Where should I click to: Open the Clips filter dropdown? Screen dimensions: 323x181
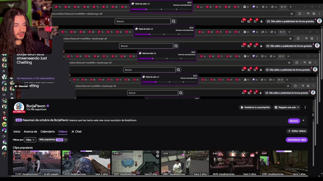(30, 140)
